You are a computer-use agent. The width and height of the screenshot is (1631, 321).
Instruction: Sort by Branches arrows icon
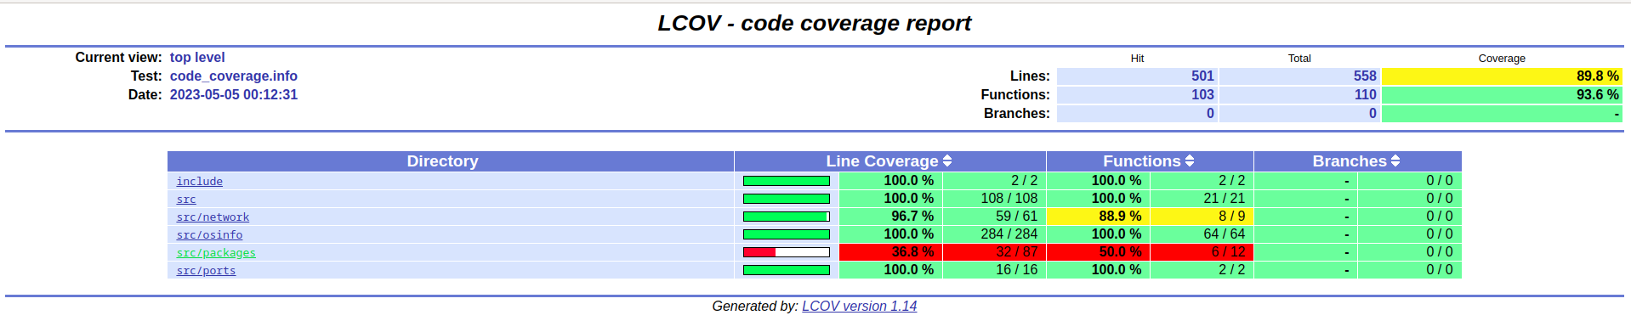[1395, 161]
